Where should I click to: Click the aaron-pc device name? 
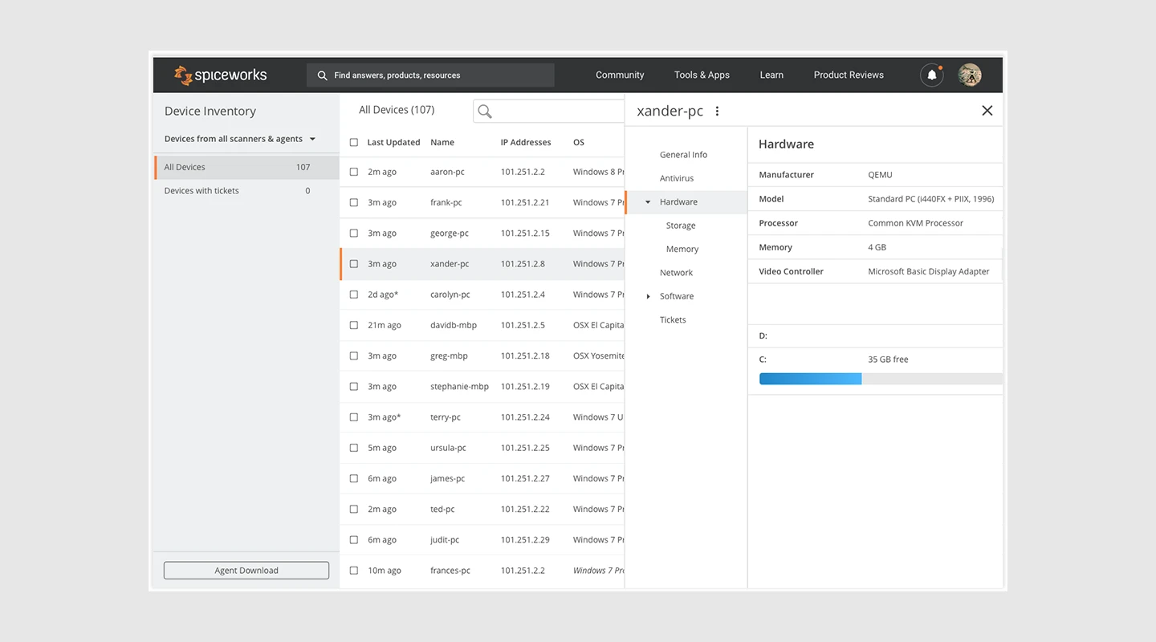coord(447,172)
